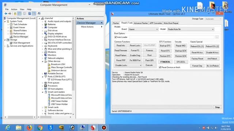Screen dimensions: 234x131
Task: Collapse the Ports (COM & LPT) node
Action: pyautogui.click(x=42, y=77)
